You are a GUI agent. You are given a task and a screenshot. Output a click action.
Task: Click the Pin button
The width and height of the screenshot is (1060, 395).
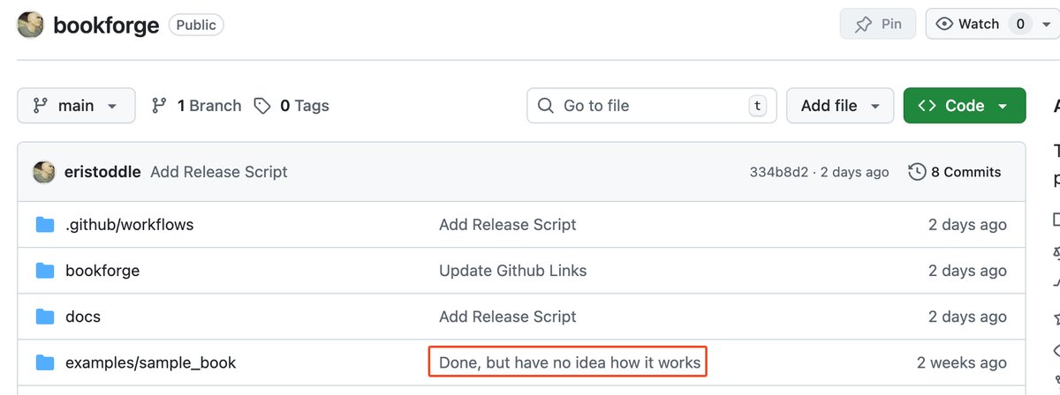[878, 25]
